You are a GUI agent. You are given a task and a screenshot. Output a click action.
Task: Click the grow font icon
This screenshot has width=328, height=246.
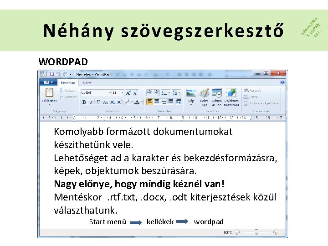point(128,92)
